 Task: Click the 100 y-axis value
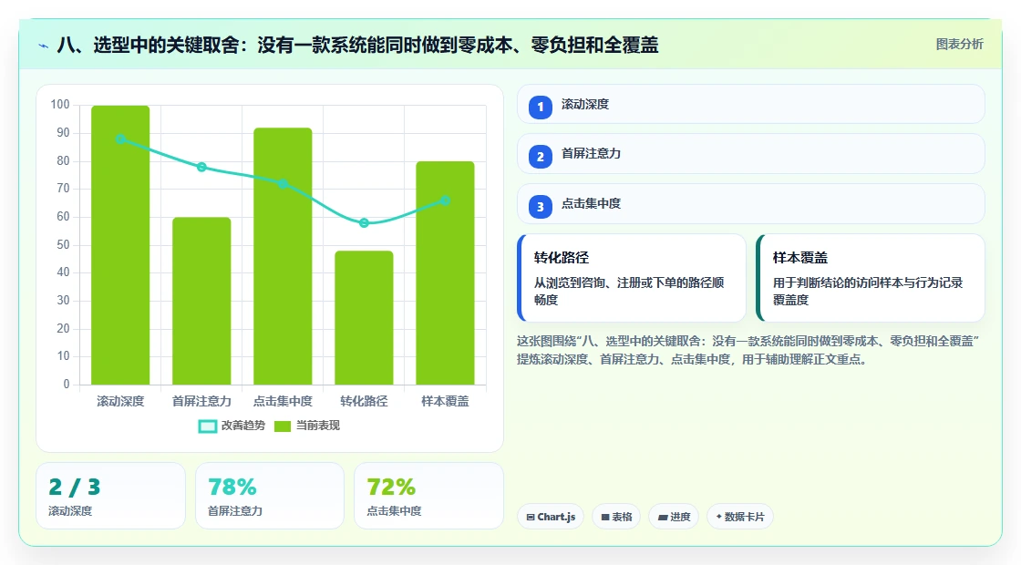[x=60, y=105]
